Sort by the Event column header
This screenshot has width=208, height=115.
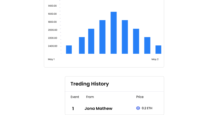click(75, 97)
